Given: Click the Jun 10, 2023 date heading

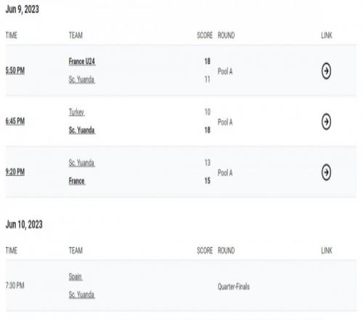Looking at the screenshot, I should [24, 225].
